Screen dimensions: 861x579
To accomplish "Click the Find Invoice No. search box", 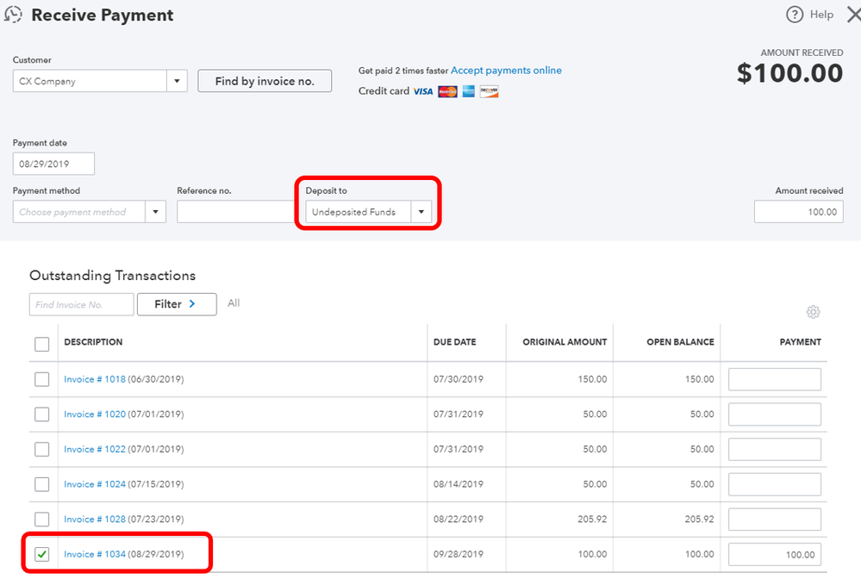I will pyautogui.click(x=81, y=305).
